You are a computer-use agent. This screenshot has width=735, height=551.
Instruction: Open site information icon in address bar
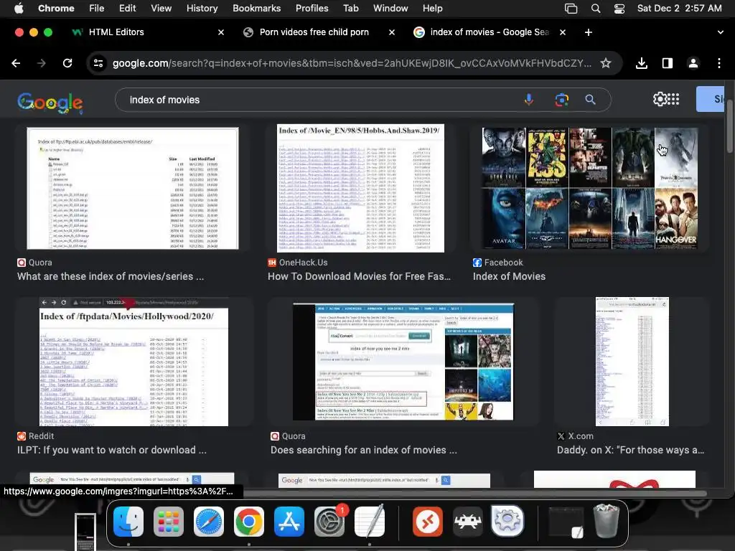tap(98, 63)
